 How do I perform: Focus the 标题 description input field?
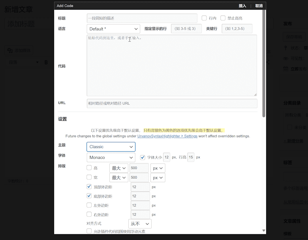pyautogui.click(x=142, y=18)
